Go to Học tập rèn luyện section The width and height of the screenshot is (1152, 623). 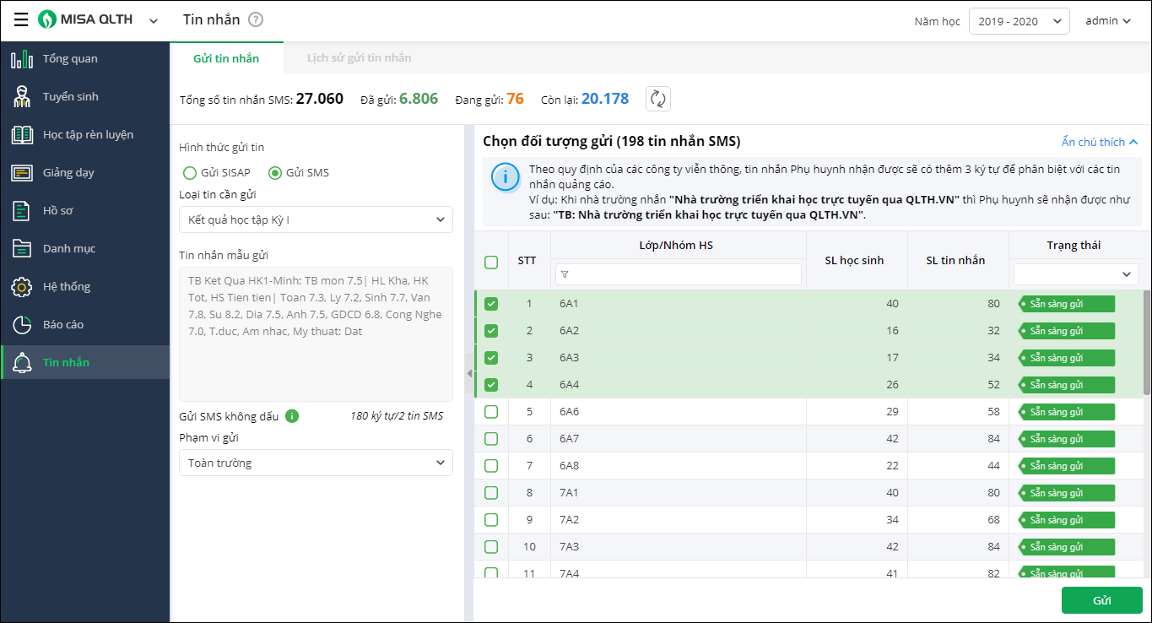click(x=88, y=134)
